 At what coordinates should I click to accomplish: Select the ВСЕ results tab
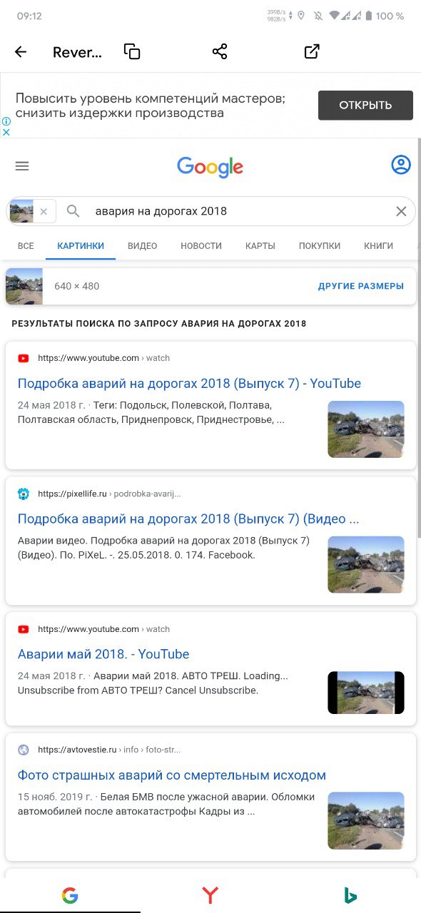(x=26, y=245)
